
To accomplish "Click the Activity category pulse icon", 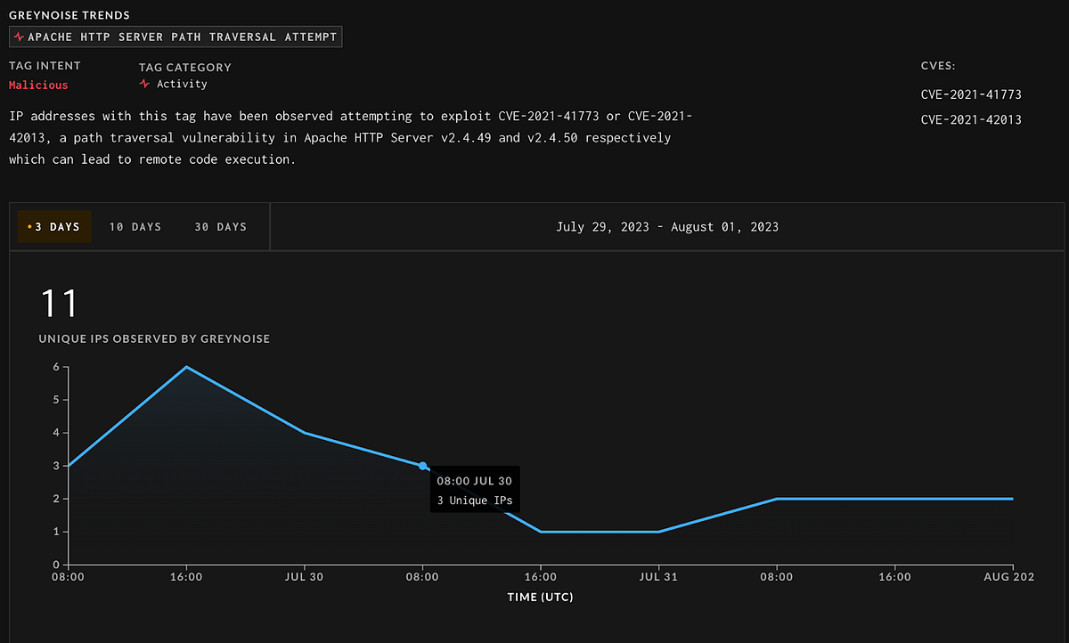I will pos(143,83).
